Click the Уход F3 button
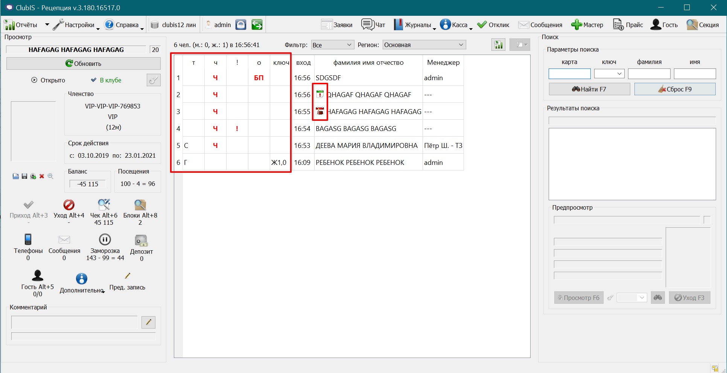The image size is (727, 373). click(689, 298)
